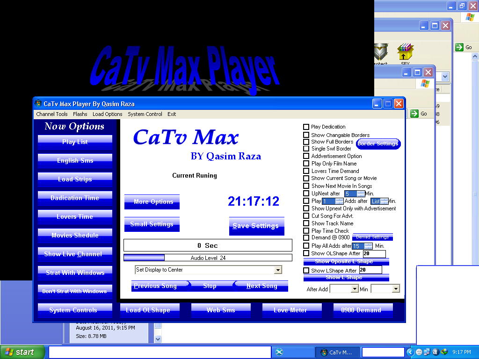The image size is (479, 359).
Task: Click the taskbar clock 9:17 PM
Action: pyautogui.click(x=462, y=352)
